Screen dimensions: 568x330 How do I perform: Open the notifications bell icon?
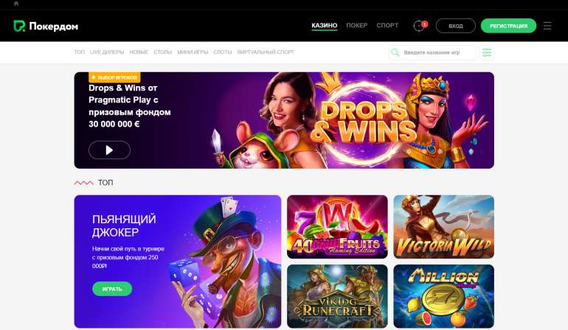[x=420, y=26]
